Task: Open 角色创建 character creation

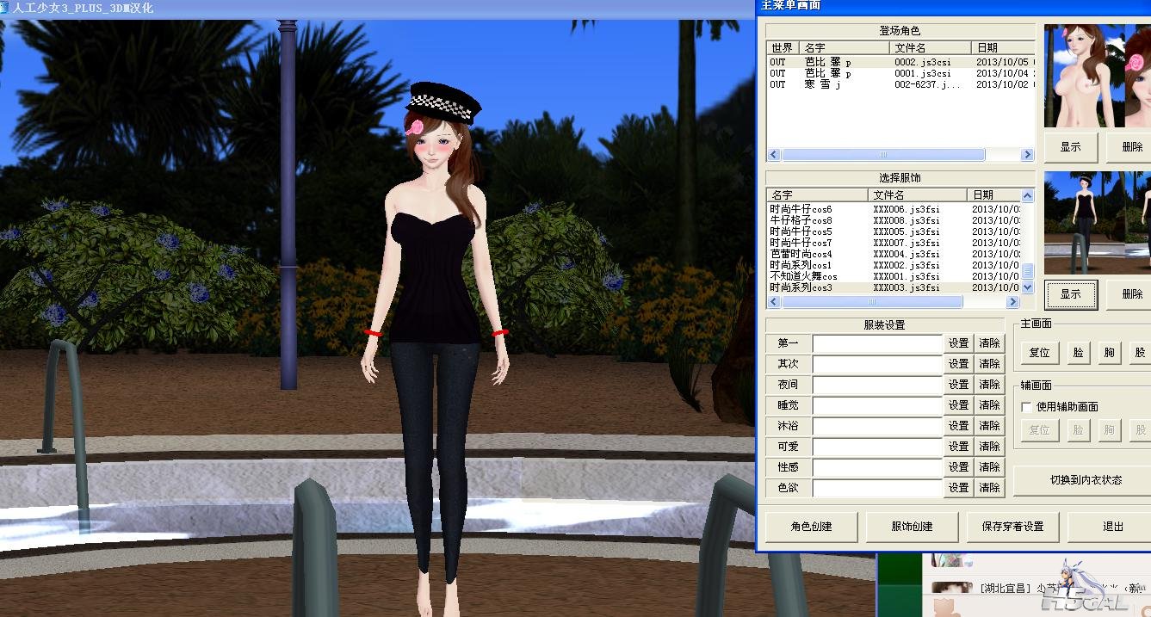Action: pos(811,526)
